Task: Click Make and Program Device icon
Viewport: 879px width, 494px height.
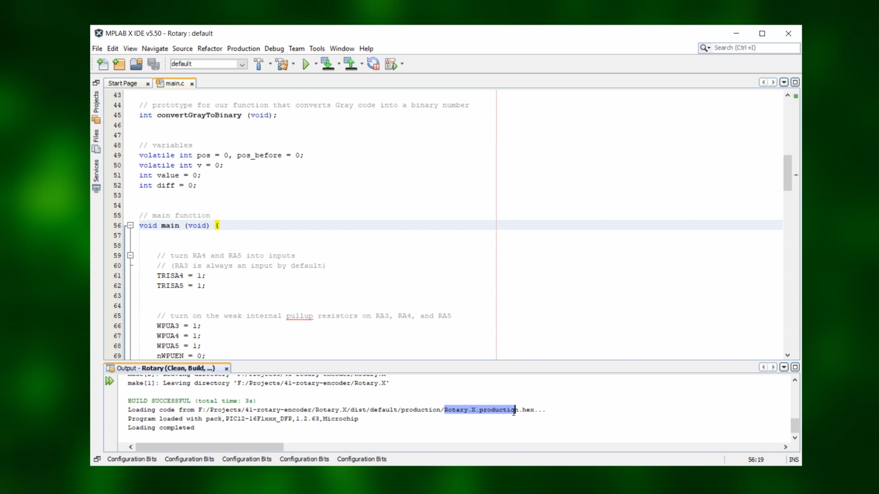Action: (327, 64)
